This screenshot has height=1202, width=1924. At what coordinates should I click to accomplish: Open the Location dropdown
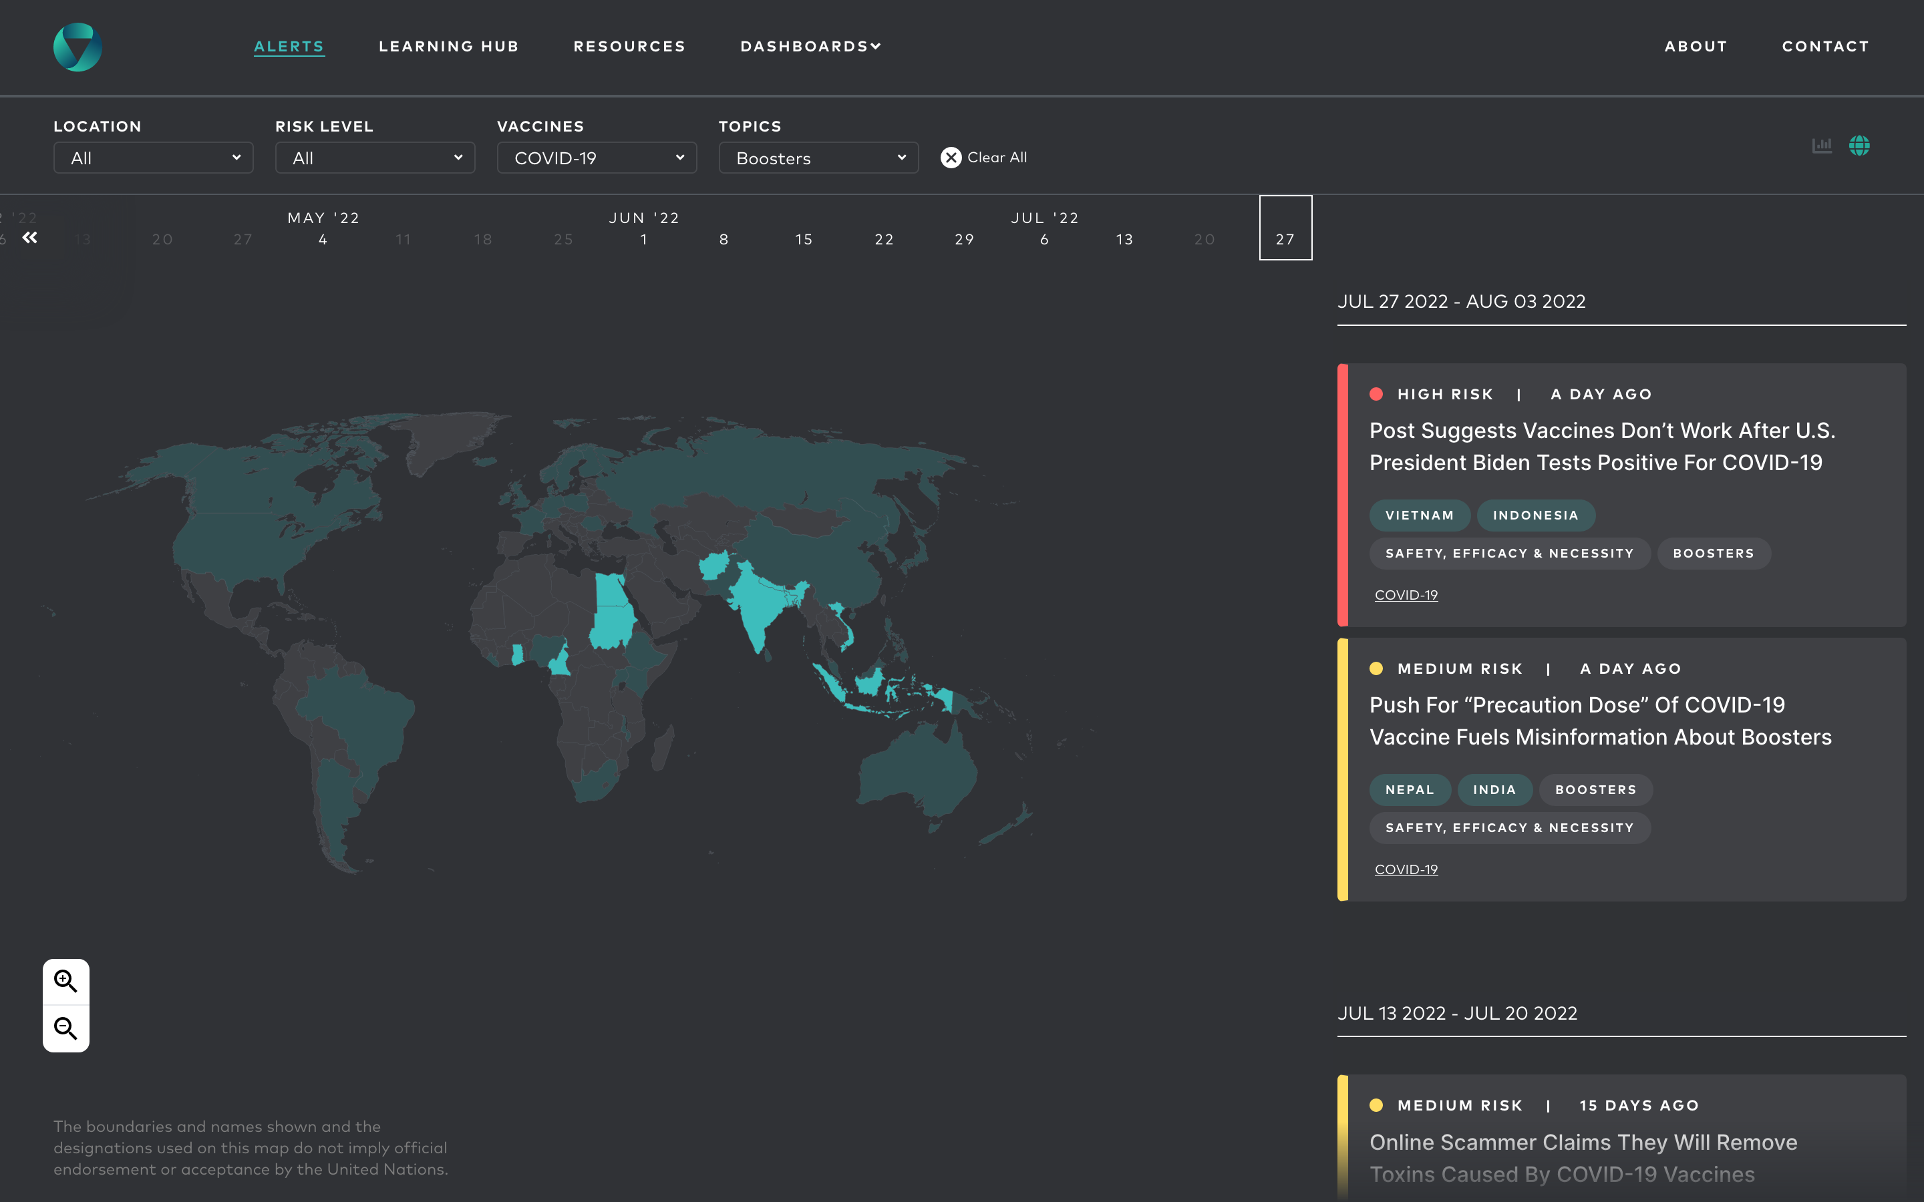click(x=152, y=158)
